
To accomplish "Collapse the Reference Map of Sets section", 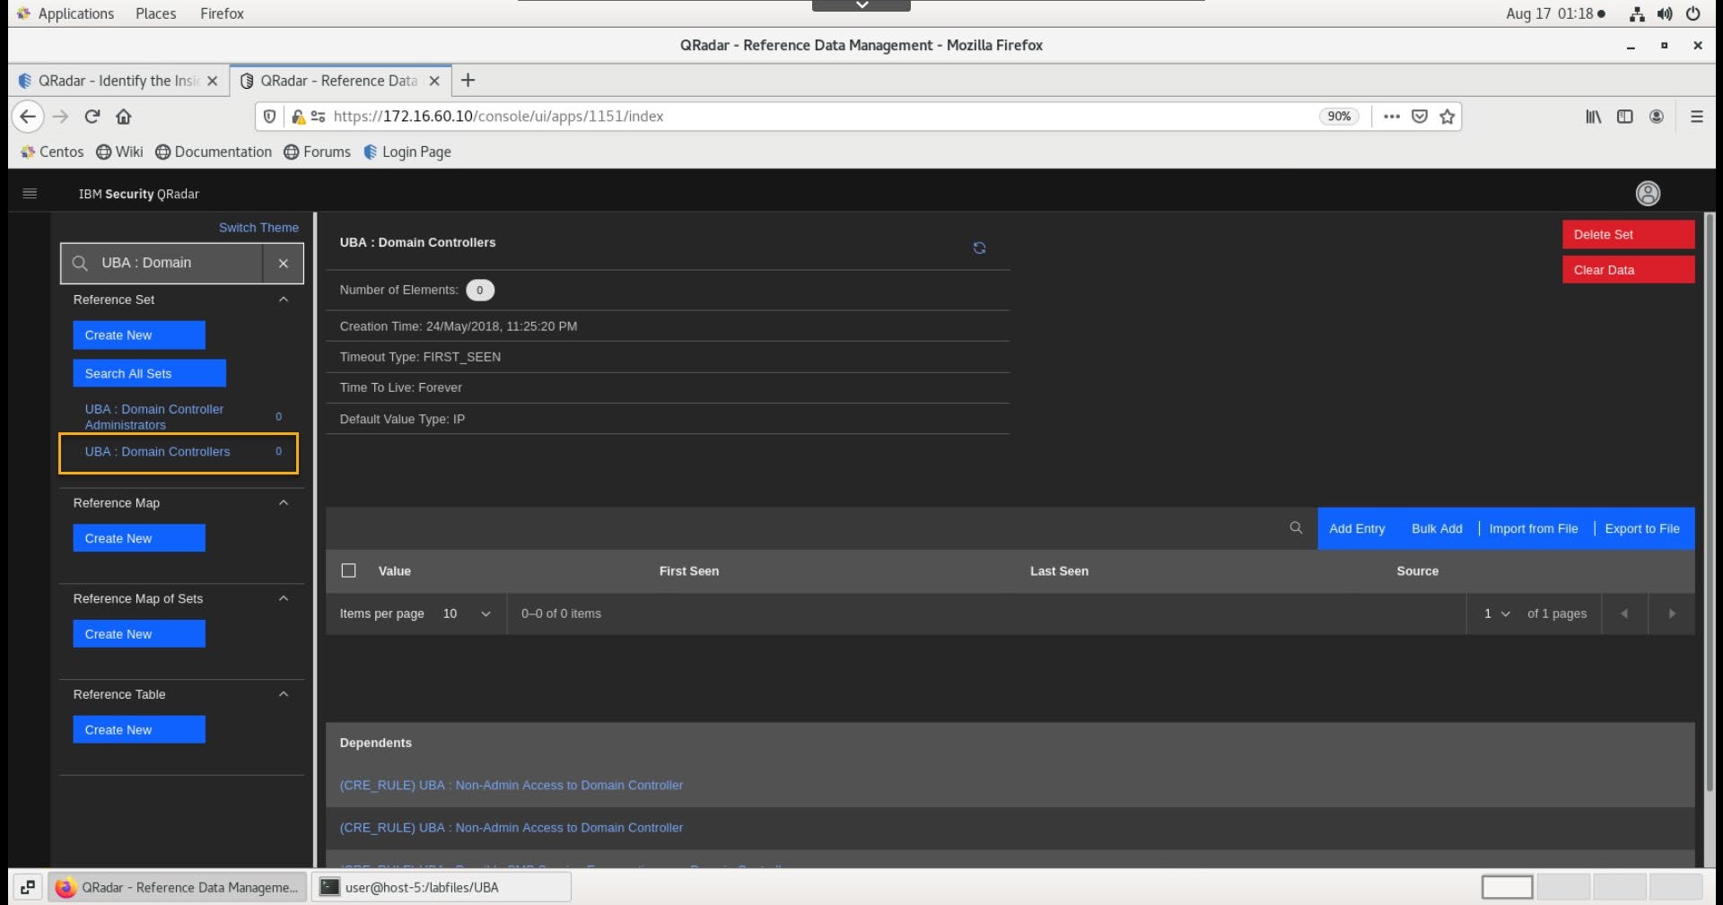I will (x=284, y=599).
